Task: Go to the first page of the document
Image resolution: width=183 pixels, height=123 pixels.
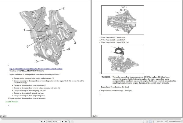Action: point(41,121)
